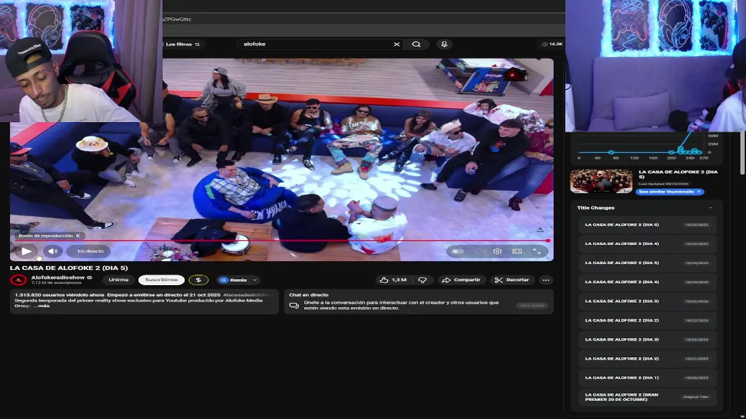This screenshot has height=419, width=746.
Task: Click the Title Changes heading
Action: click(596, 208)
